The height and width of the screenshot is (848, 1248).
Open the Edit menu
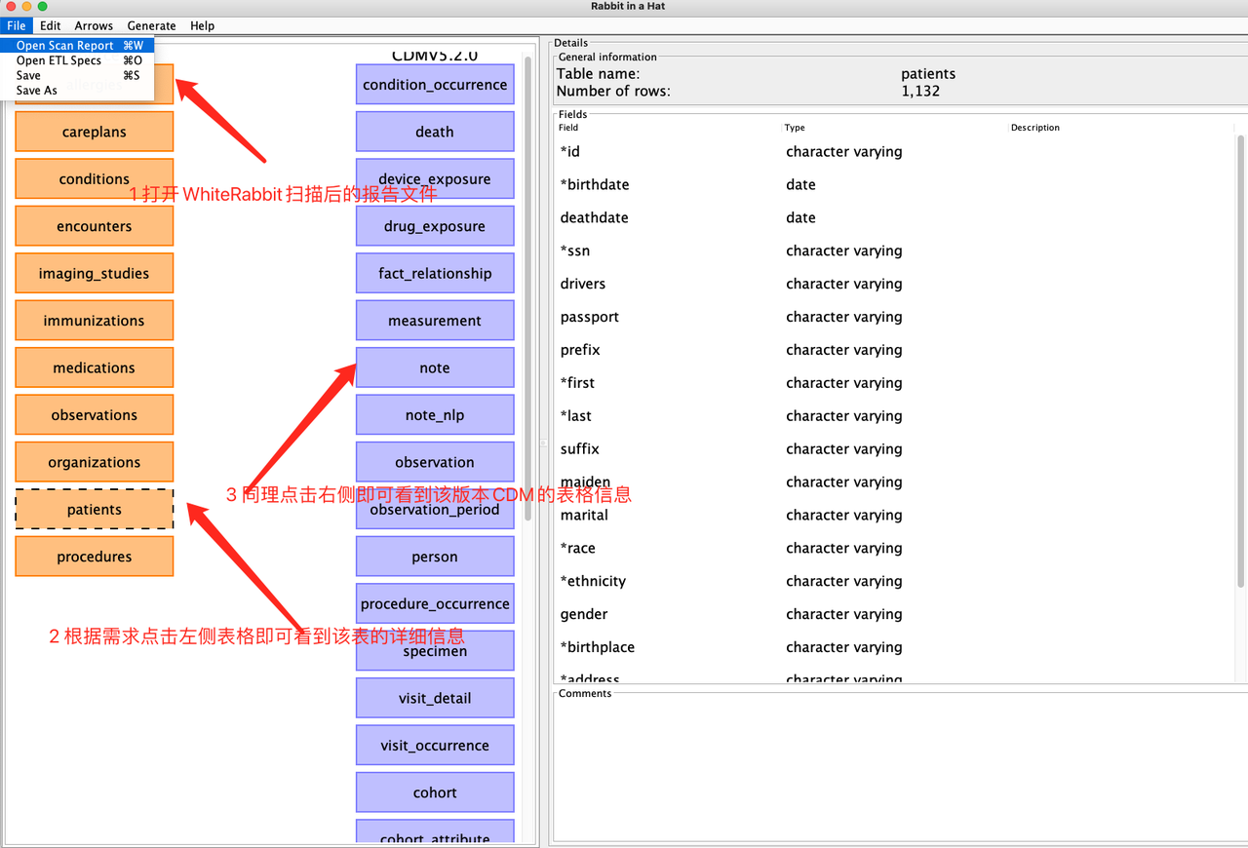tap(50, 25)
